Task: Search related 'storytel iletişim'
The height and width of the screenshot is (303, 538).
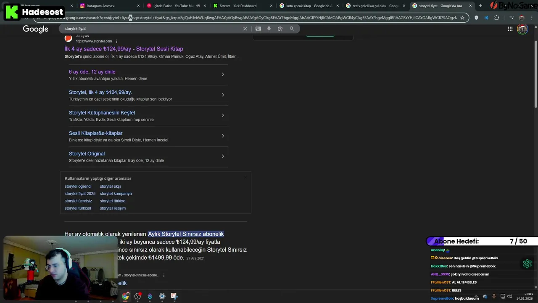Action: [x=113, y=208]
